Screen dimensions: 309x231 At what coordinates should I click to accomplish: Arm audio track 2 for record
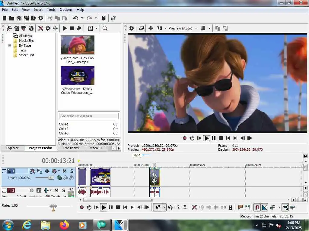31,190
